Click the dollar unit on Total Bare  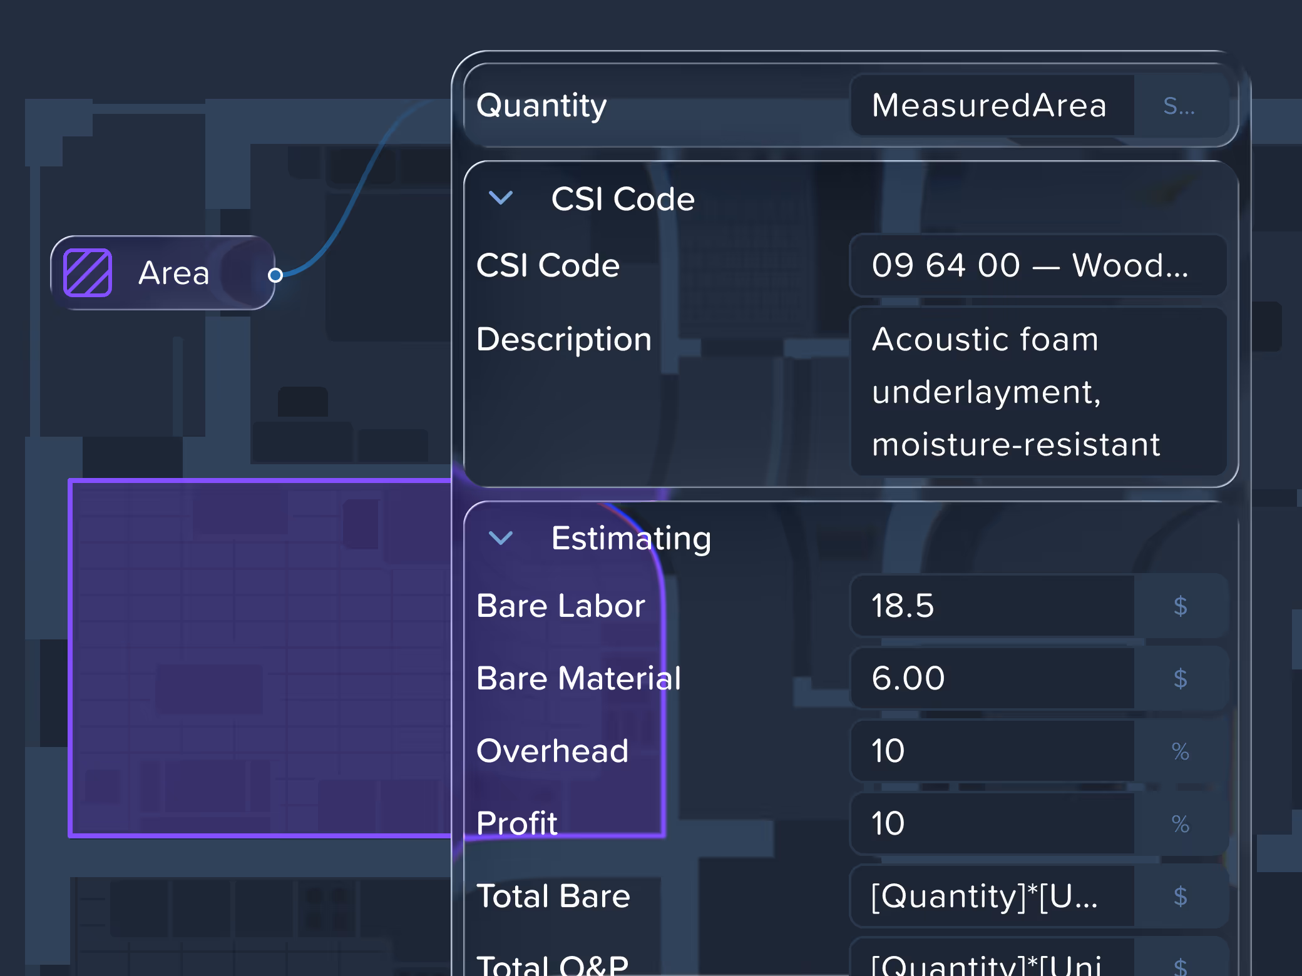[1180, 896]
